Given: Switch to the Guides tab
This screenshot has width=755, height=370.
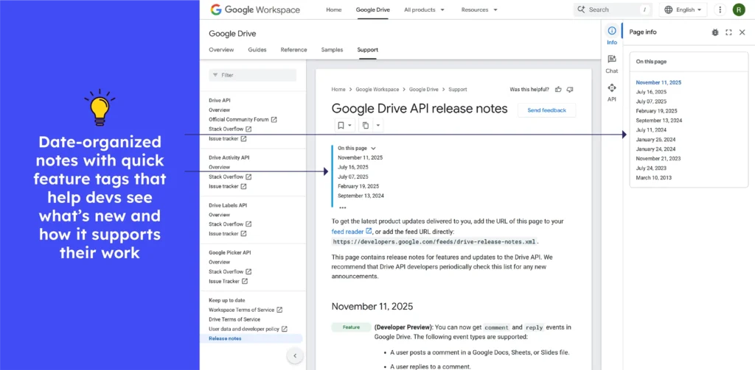Looking at the screenshot, I should coord(257,49).
